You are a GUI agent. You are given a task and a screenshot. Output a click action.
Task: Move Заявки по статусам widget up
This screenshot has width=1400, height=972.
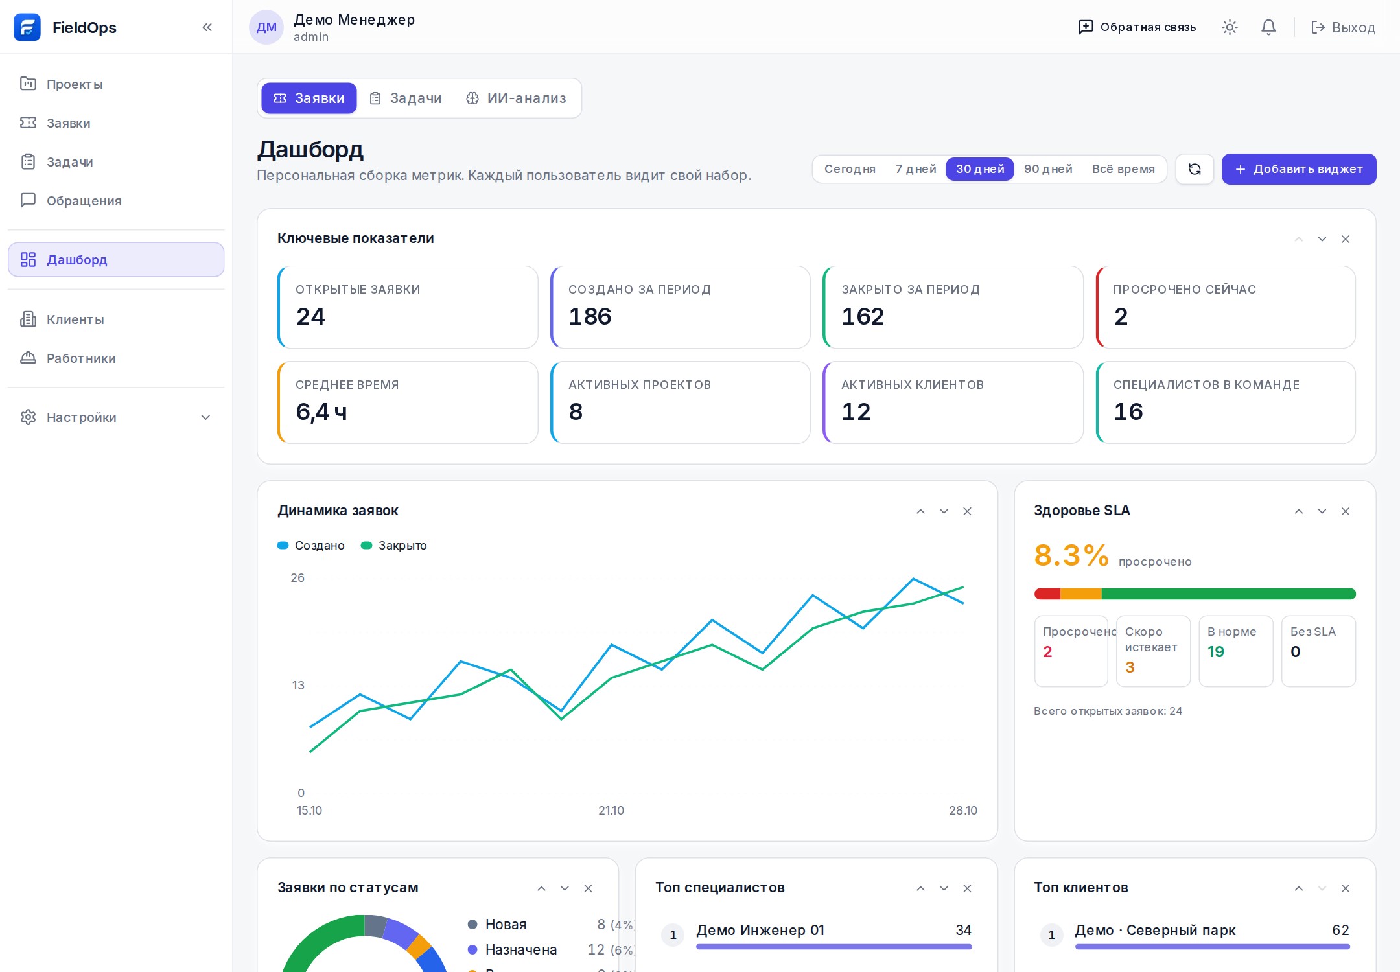[541, 888]
